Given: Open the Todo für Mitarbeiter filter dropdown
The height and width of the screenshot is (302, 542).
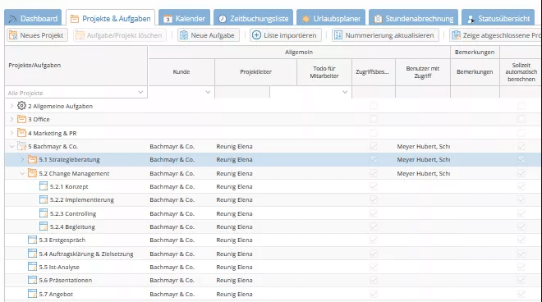Looking at the screenshot, I should 345,92.
